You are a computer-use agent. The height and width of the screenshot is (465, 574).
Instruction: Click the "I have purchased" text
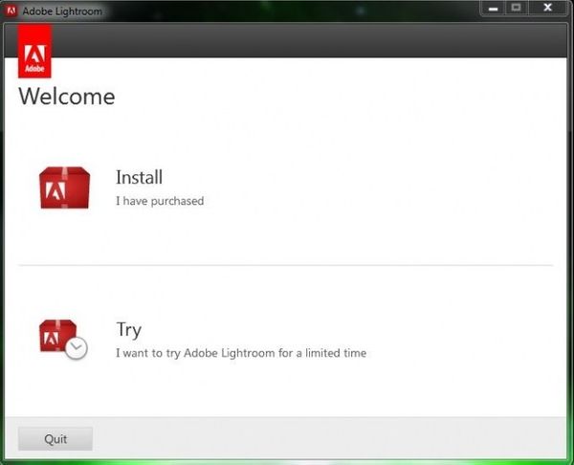click(160, 201)
